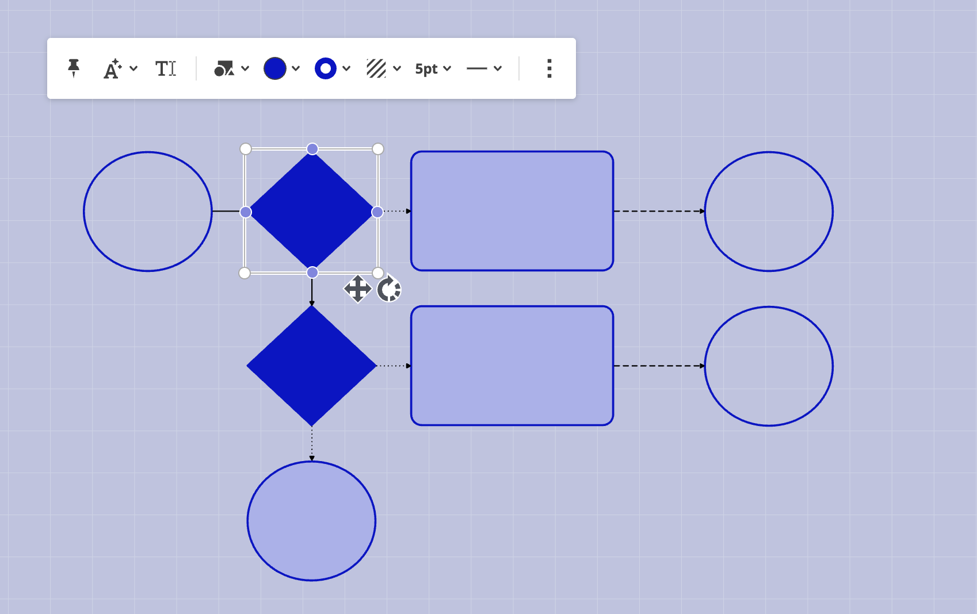This screenshot has height=614, width=977.
Task: Select the hatched pattern fill icon
Action: pos(377,68)
